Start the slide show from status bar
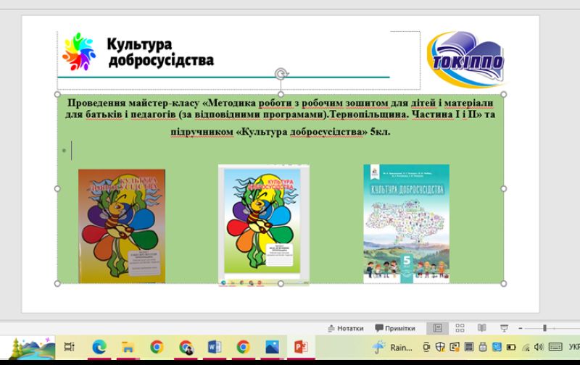The image size is (580, 365). pos(504,328)
